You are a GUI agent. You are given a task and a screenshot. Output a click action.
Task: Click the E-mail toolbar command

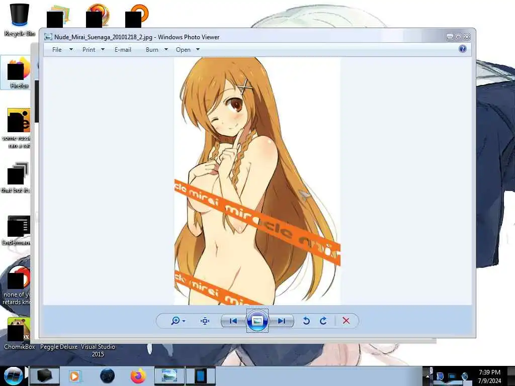pyautogui.click(x=123, y=50)
